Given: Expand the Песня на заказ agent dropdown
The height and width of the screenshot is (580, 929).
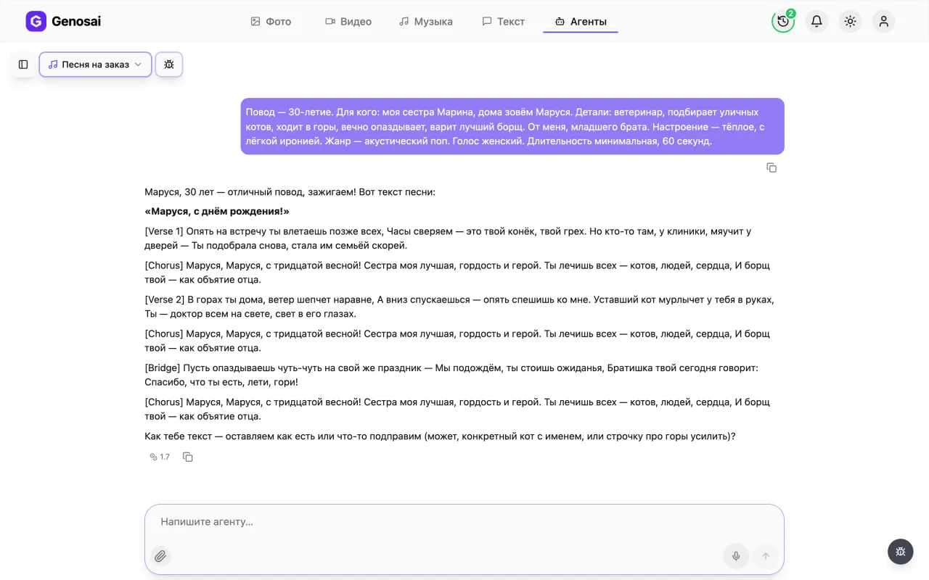Looking at the screenshot, I should 96,65.
